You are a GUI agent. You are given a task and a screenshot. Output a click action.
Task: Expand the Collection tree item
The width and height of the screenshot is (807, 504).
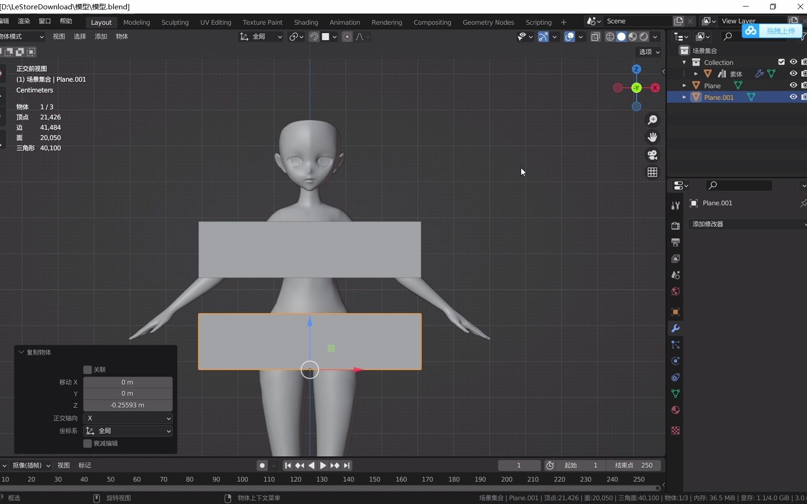[x=684, y=62]
